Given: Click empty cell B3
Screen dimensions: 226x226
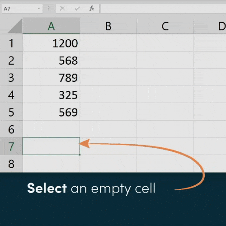Looking at the screenshot, I should click(108, 77).
